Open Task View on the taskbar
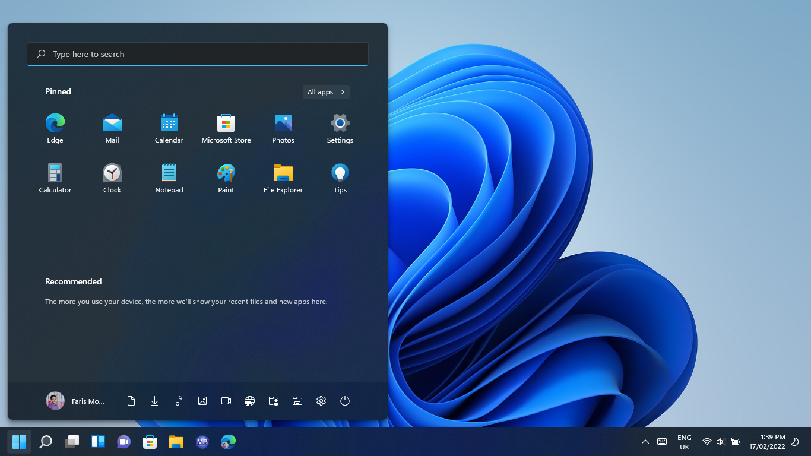 (x=72, y=442)
